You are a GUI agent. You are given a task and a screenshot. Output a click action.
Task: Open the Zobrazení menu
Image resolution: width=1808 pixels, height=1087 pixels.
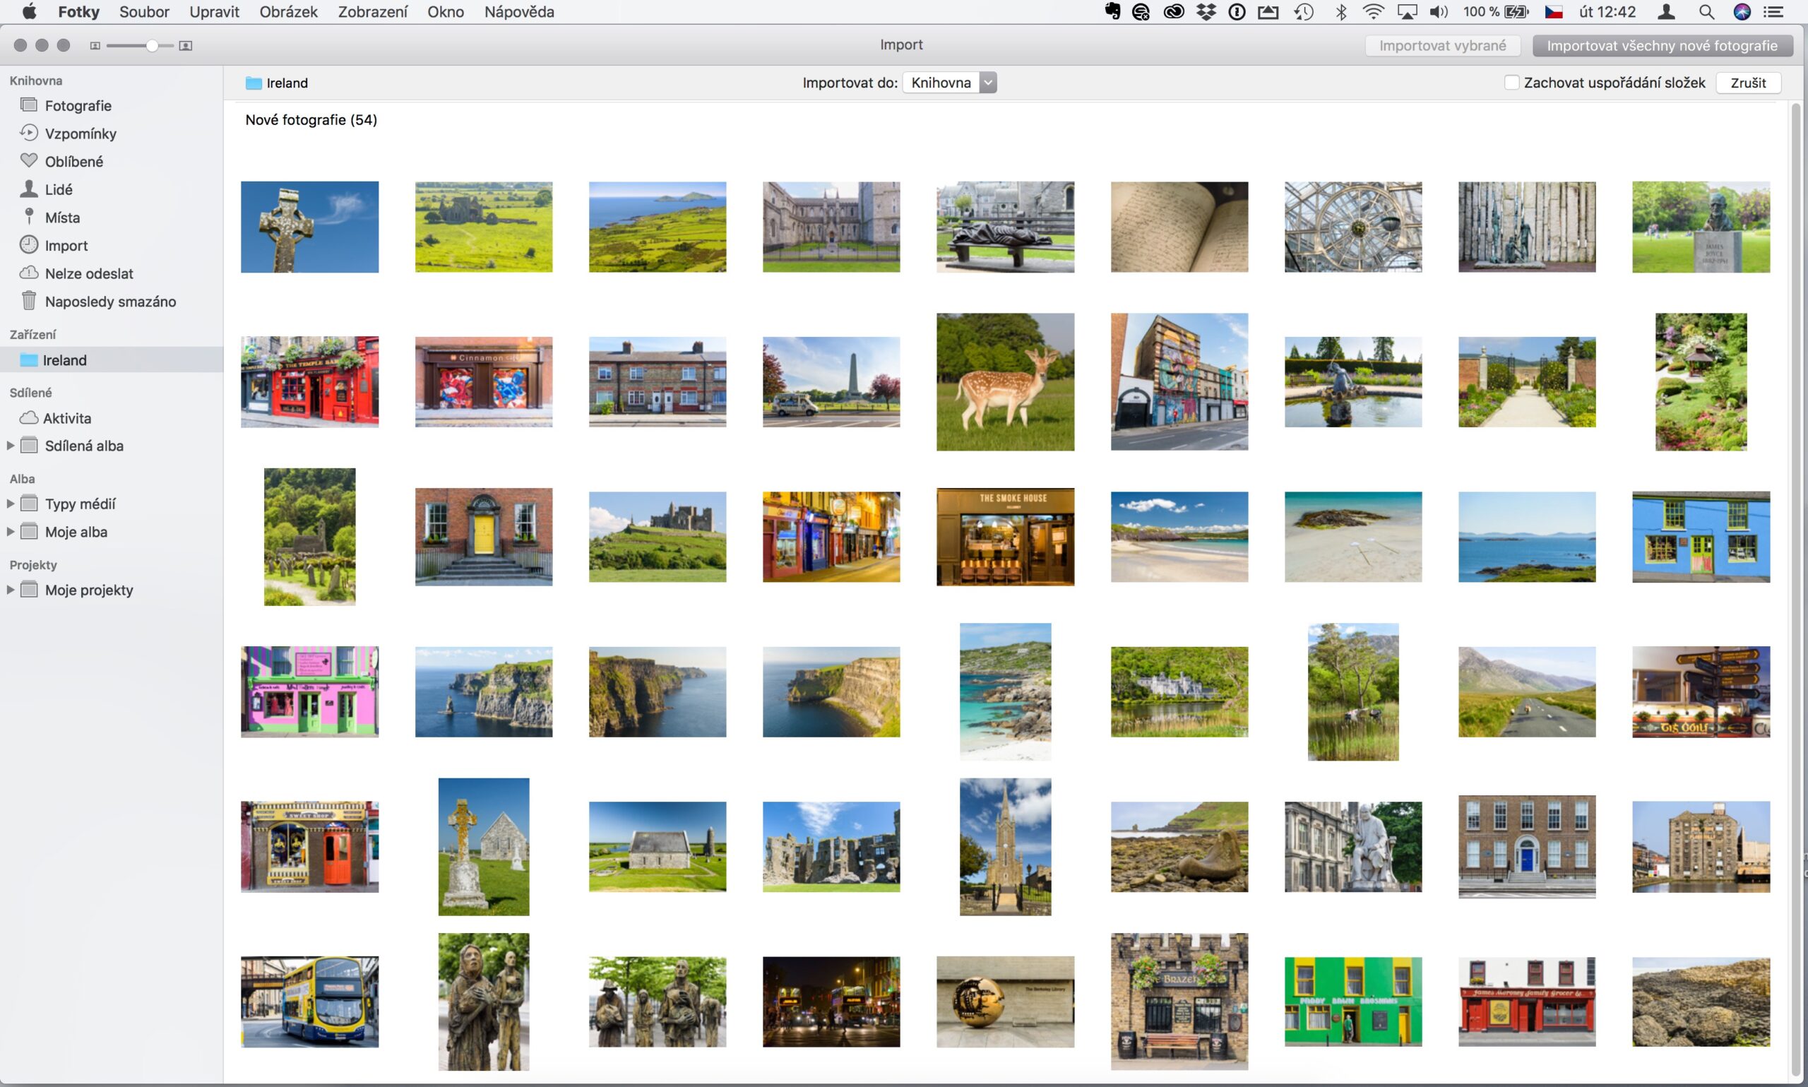click(372, 12)
